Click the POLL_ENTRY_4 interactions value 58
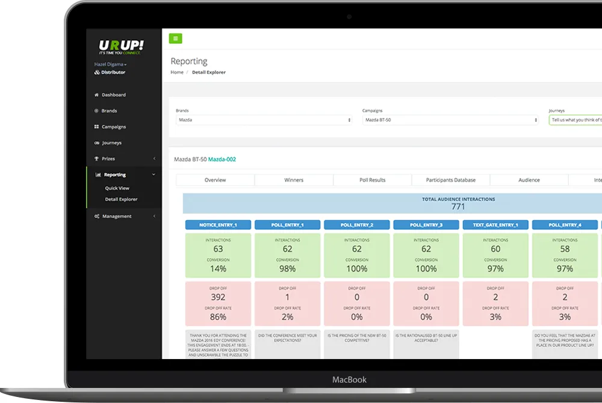Viewport: 602px width, 403px height. coord(565,249)
